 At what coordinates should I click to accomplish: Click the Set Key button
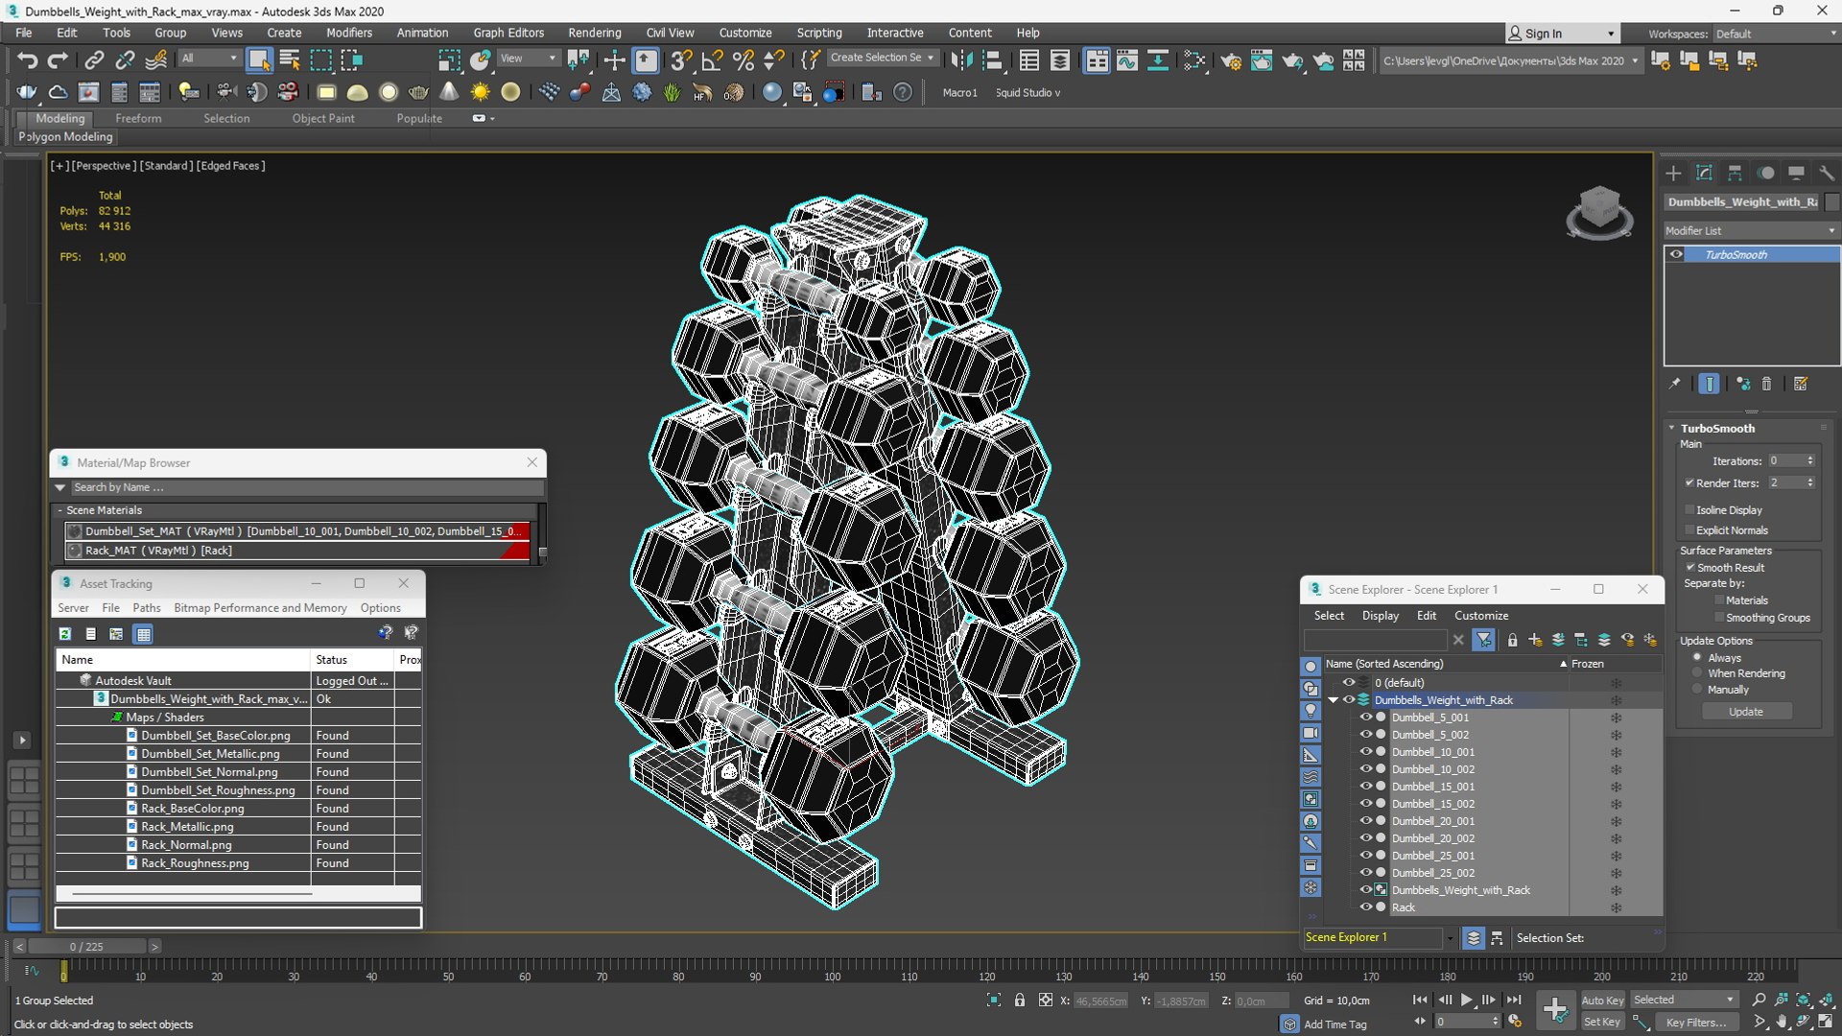click(1602, 1022)
